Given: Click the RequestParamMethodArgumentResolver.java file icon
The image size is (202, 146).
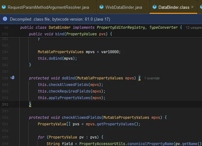Looking at the screenshot, I should [x=4, y=7].
